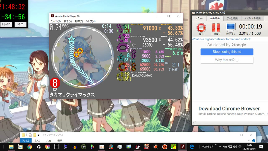
Task: Open the colorful play triangle R app on taskbar
Action: point(92,147)
